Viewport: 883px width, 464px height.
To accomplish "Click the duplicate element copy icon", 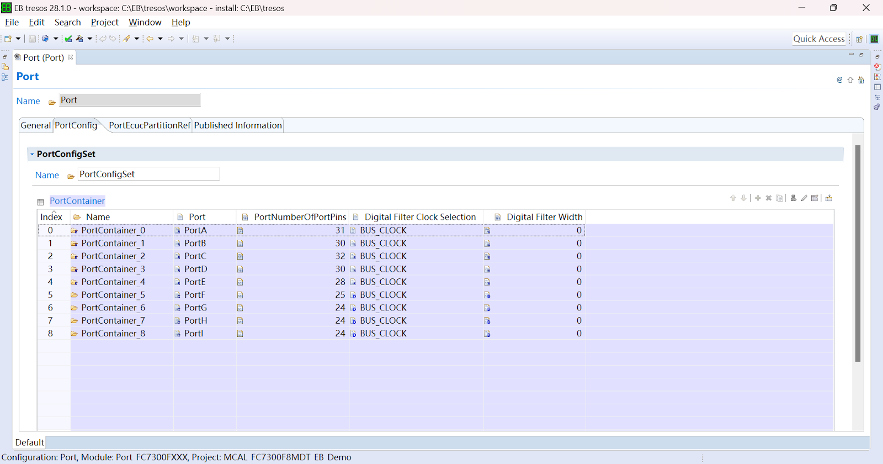I will pos(779,198).
